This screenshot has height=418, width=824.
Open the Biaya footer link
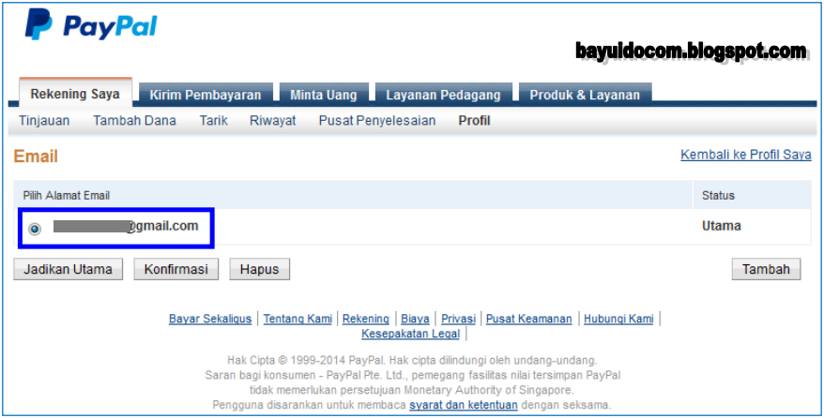click(415, 319)
